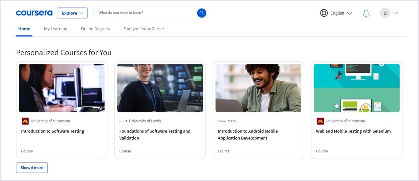Click "Course" label under the Selenium card
This screenshot has width=419, height=181.
pos(322,151)
